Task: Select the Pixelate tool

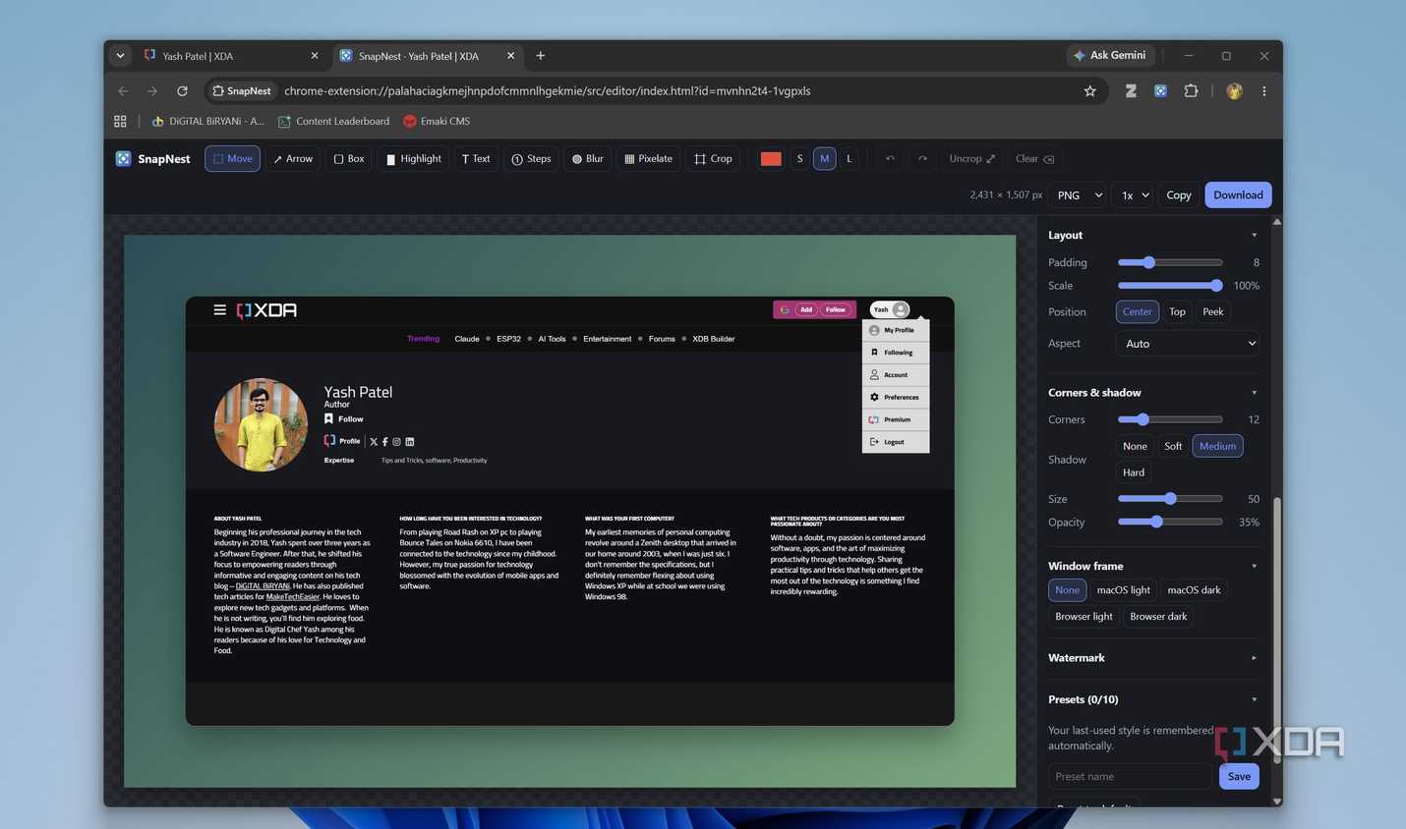Action: tap(649, 158)
